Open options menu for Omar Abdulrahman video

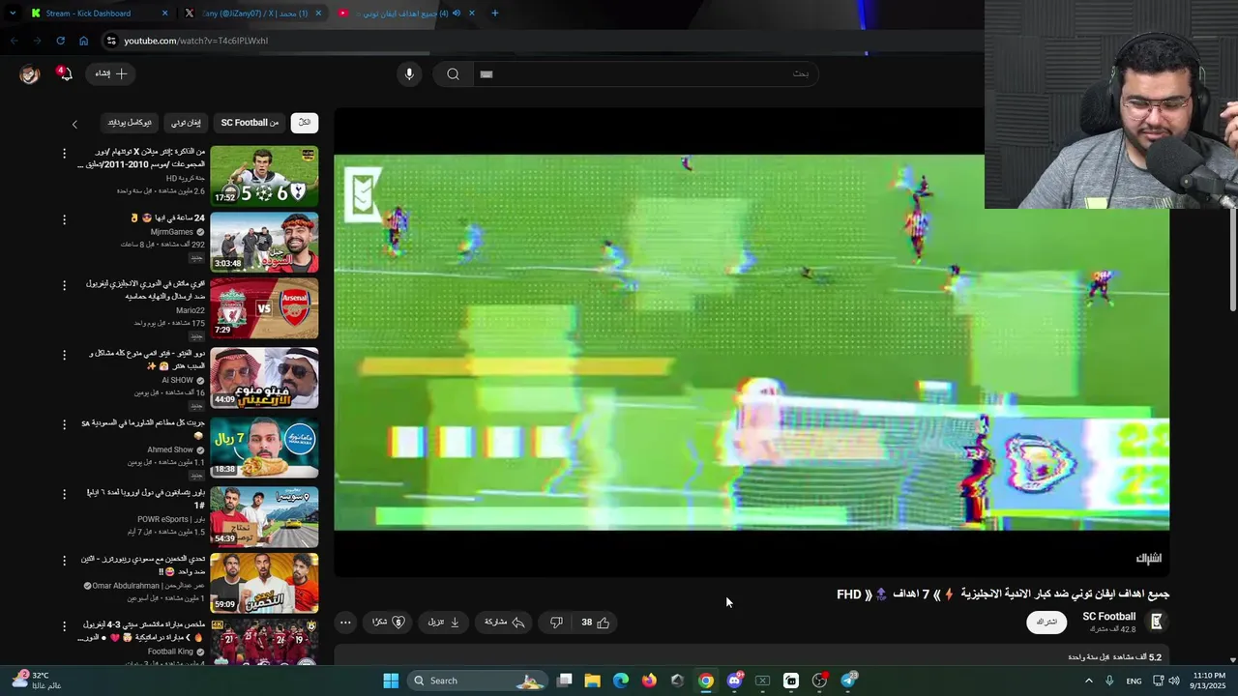[65, 561]
